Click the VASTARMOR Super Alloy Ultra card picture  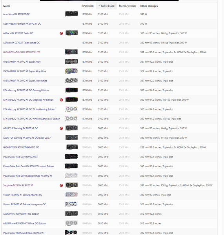click(x=71, y=71)
